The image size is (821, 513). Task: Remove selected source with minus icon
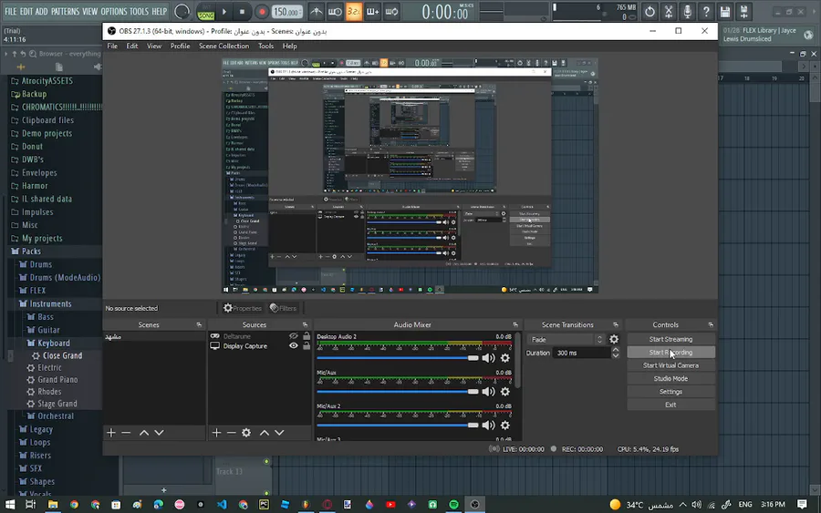pyautogui.click(x=231, y=433)
